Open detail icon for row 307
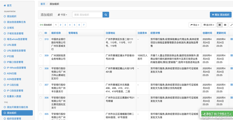This screenshot has height=120, width=233. (x=231, y=85)
